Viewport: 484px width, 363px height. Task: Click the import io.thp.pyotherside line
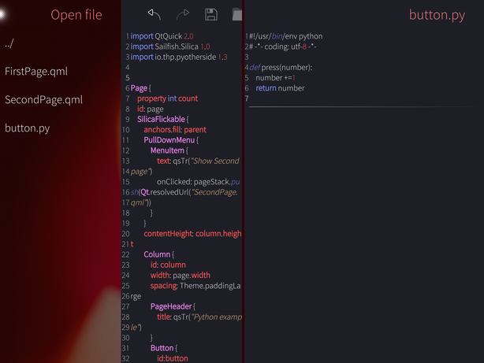[x=178, y=57]
